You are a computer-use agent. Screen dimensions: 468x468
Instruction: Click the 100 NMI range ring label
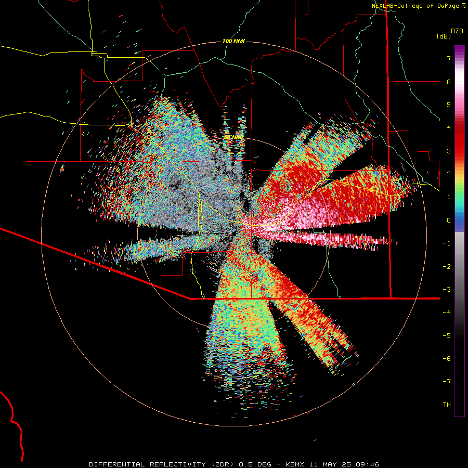(233, 41)
